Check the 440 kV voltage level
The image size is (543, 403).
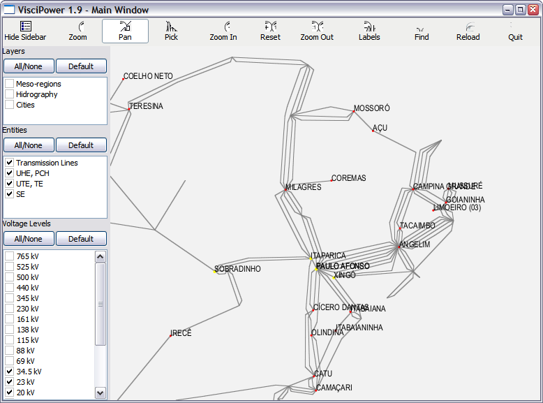pyautogui.click(x=10, y=288)
